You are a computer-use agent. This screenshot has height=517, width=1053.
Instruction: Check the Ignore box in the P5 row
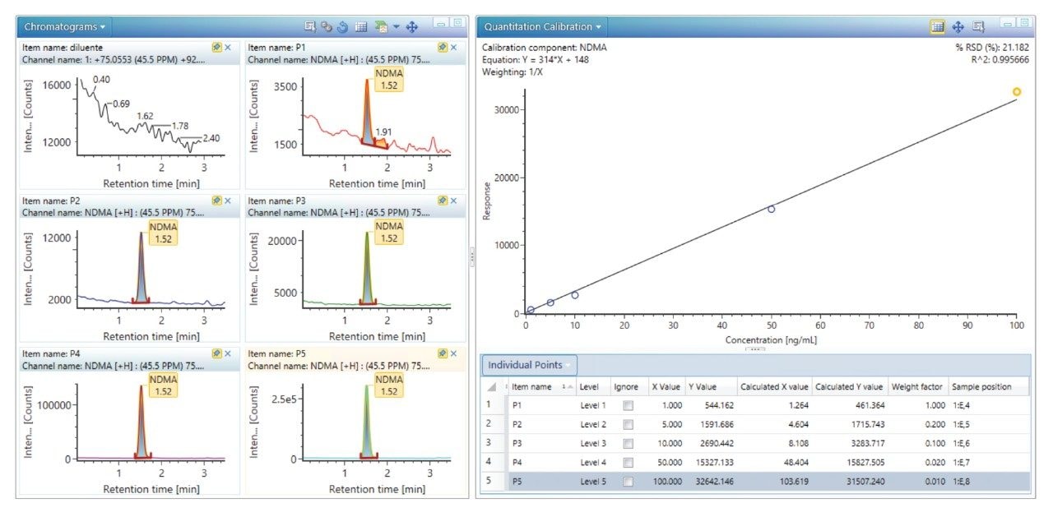(x=628, y=482)
